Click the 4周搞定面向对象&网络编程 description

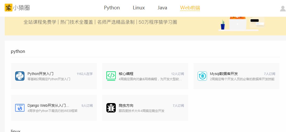tap(150, 79)
